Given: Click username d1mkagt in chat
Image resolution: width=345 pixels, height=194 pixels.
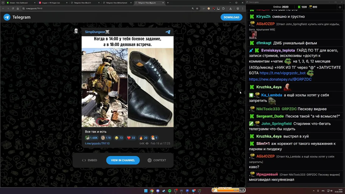Looking at the screenshot, I should coord(264,43).
